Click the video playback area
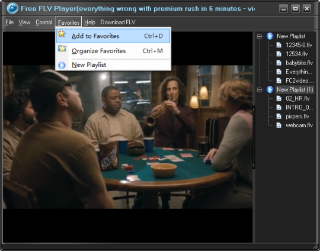 click(128, 137)
